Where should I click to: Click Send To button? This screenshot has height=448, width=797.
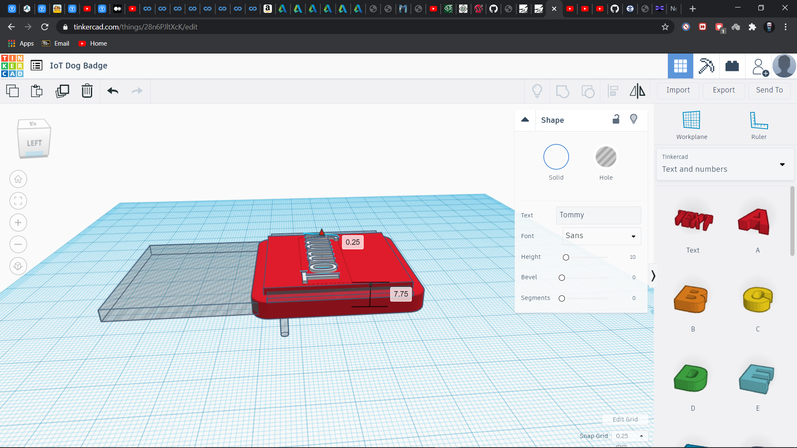click(x=769, y=89)
